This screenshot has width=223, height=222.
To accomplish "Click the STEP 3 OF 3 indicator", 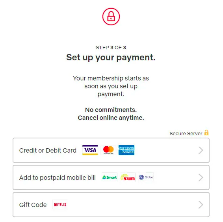I will click(111, 48).
